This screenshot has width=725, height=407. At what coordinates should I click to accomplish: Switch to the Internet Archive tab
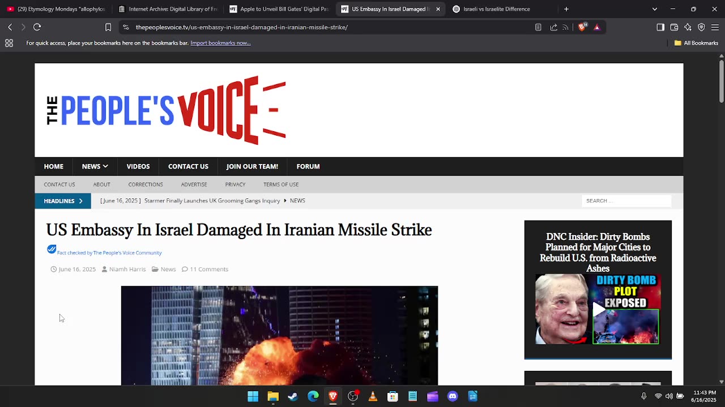point(168,9)
